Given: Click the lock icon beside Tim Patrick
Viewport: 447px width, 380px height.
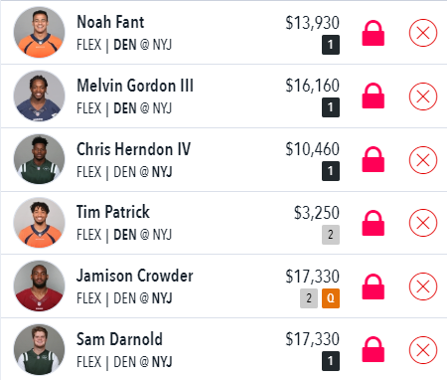Looking at the screenshot, I should [373, 223].
